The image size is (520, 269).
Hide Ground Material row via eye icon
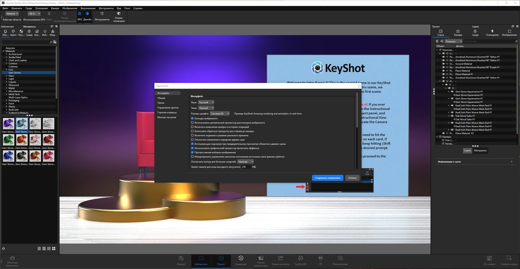pos(443,64)
